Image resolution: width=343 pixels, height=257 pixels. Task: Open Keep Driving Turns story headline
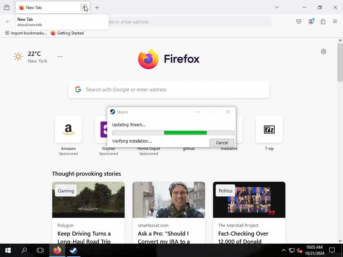coord(84,237)
